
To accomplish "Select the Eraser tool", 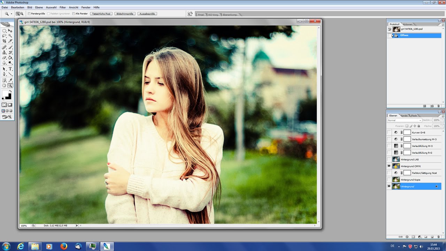I will click(x=4, y=58).
